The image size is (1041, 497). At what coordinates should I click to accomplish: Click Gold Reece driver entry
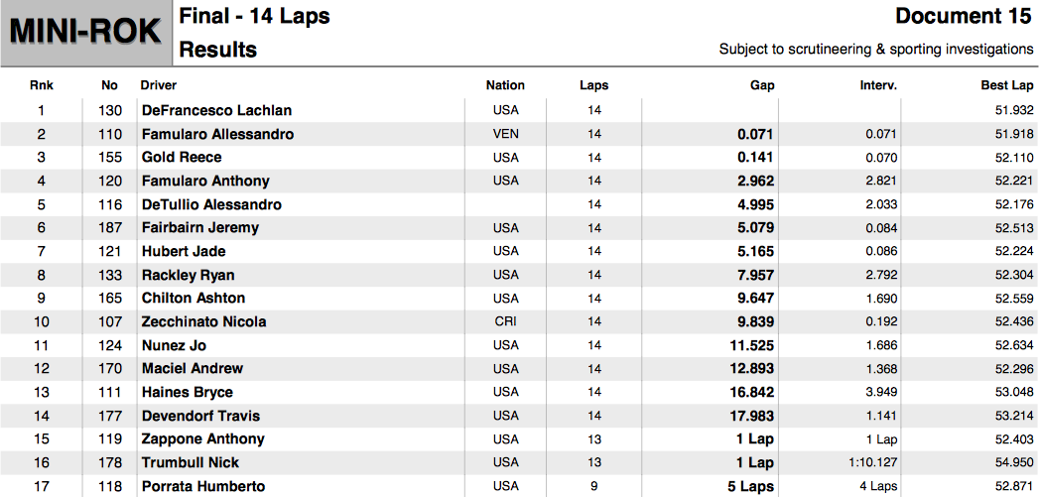point(182,158)
